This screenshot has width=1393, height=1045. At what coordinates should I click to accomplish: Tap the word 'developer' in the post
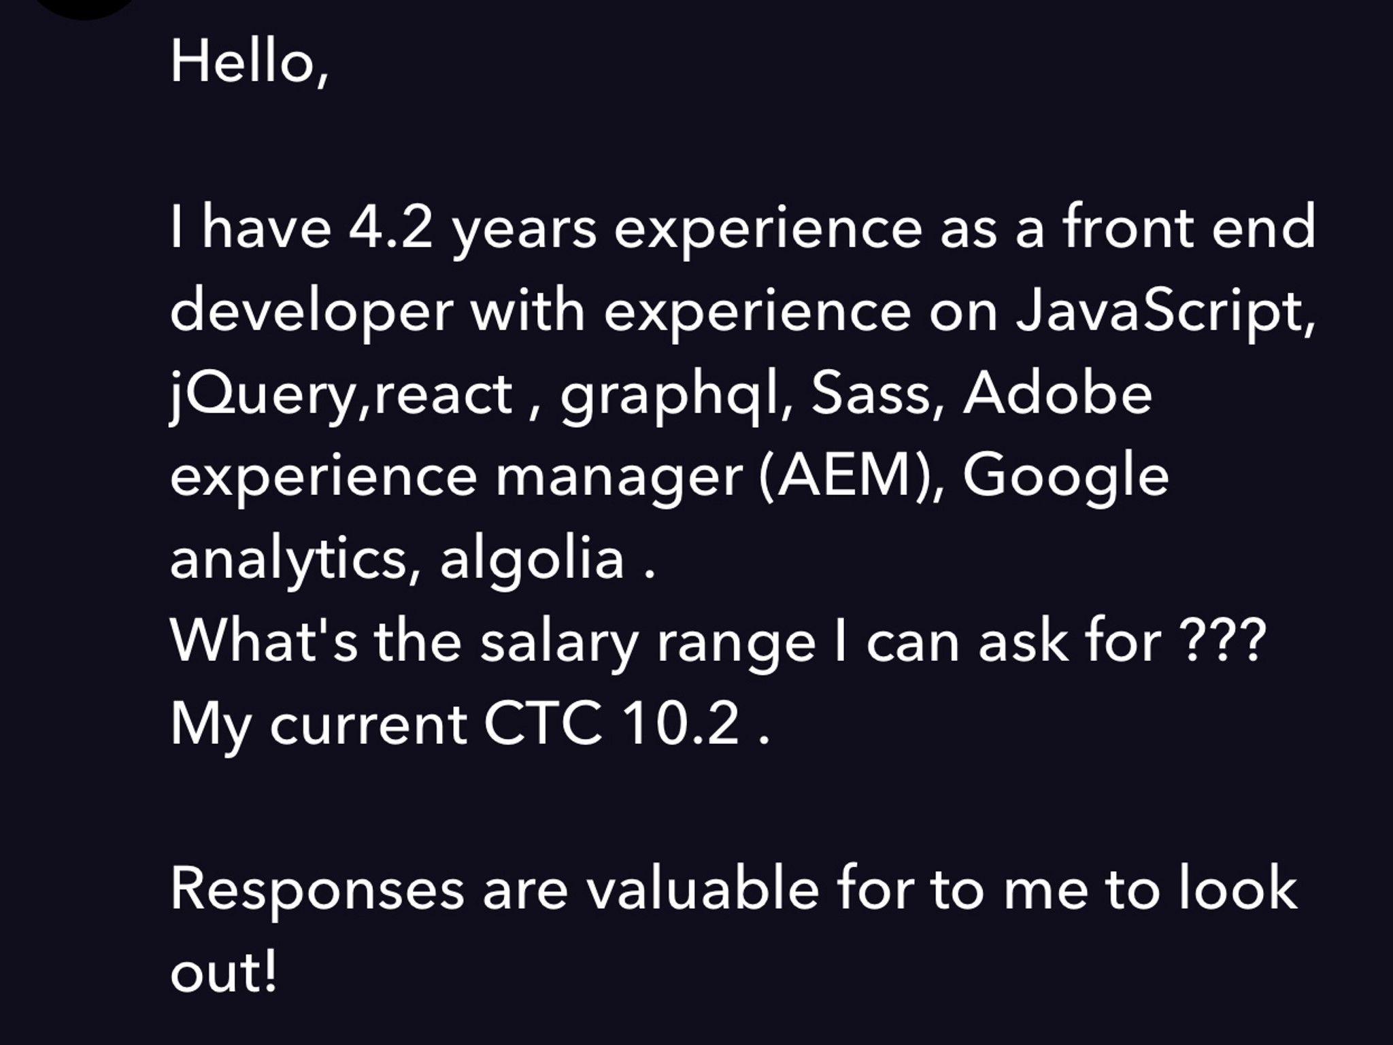pyautogui.click(x=311, y=313)
